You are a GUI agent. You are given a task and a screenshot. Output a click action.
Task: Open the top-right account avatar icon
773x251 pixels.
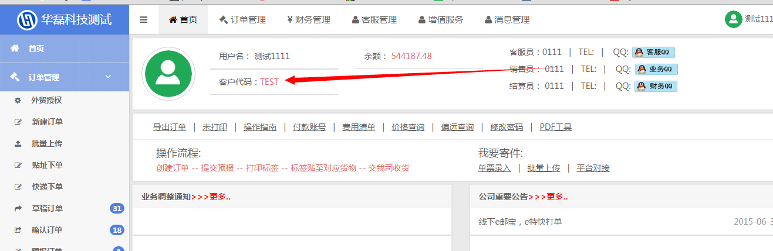(734, 19)
